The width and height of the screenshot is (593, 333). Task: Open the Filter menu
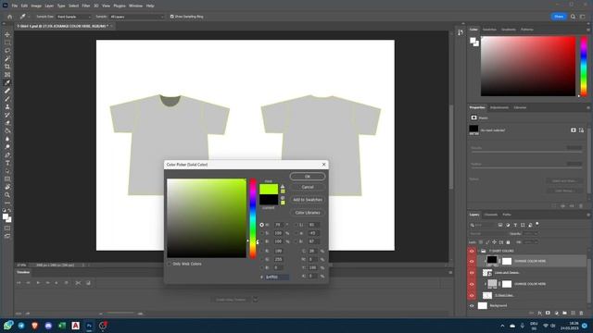pos(86,6)
